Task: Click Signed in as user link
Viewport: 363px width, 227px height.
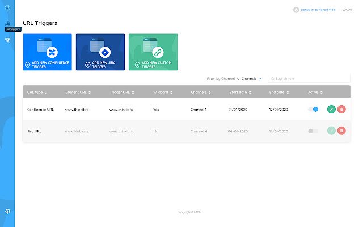Action: tap(318, 10)
